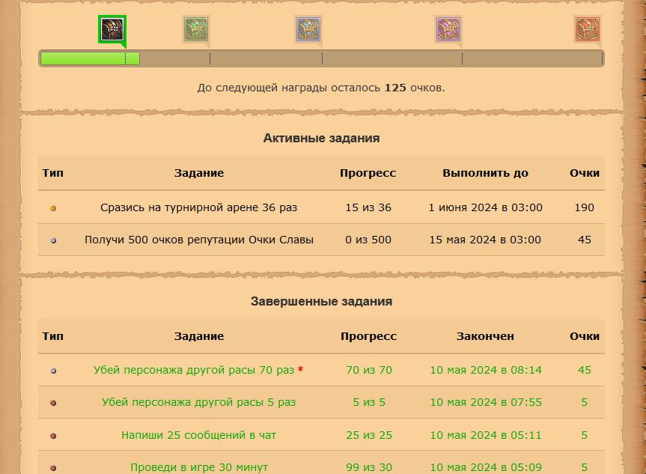646x474 pixels.
Task: Click points value 45 in active tasks
Action: (x=584, y=240)
